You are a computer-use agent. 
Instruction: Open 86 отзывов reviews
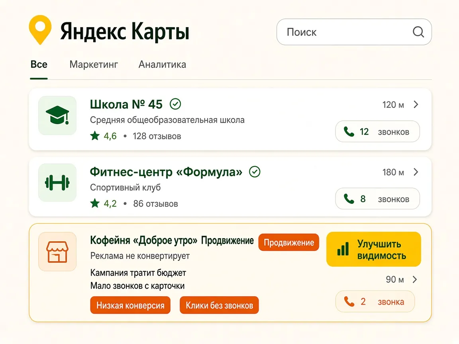pos(155,203)
